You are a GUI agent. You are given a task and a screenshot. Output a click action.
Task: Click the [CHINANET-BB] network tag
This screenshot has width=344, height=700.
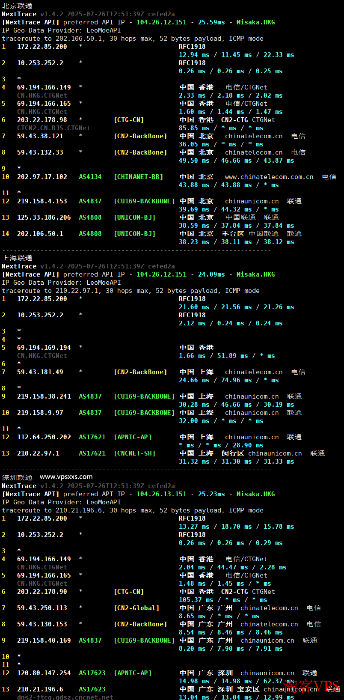[138, 177]
